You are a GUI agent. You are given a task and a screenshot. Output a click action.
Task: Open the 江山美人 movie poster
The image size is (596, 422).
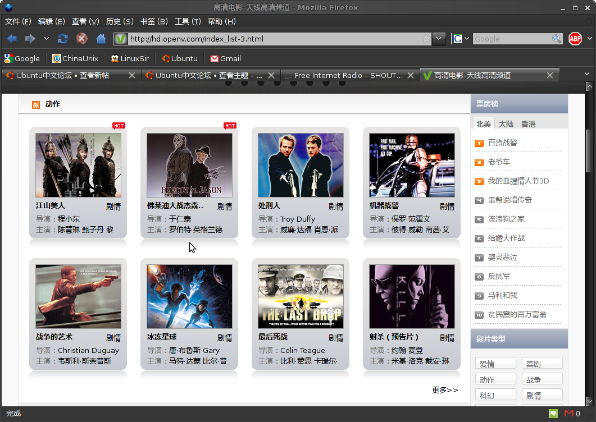pyautogui.click(x=78, y=165)
